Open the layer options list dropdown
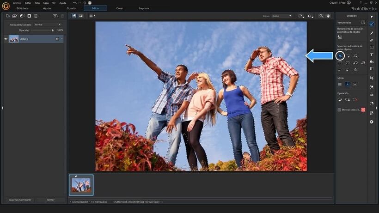Viewport: 379px width, 213px height. (x=36, y=16)
